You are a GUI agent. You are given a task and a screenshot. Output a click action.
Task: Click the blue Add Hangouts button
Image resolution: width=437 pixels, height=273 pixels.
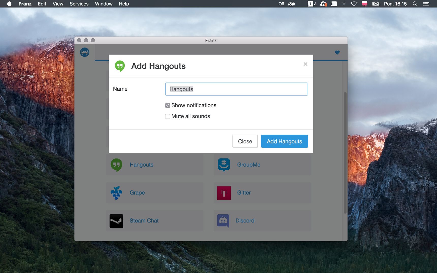click(284, 141)
